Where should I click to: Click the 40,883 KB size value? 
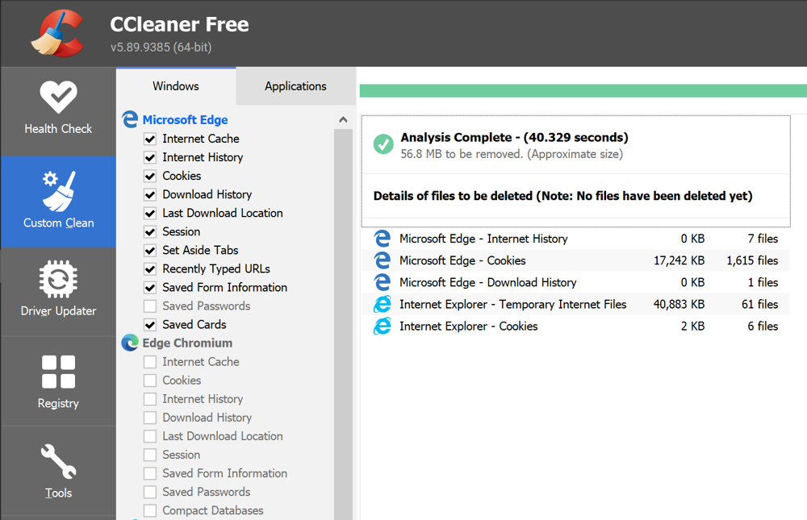click(679, 305)
